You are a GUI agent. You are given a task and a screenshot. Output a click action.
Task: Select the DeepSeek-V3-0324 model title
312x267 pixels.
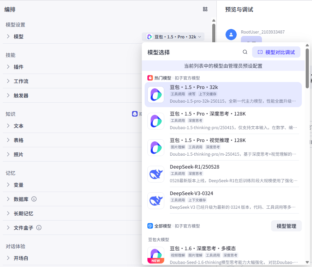point(192,193)
